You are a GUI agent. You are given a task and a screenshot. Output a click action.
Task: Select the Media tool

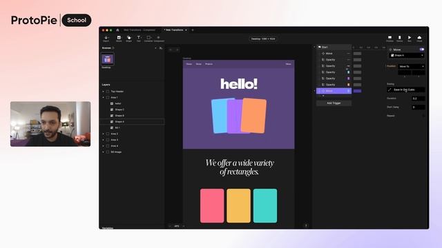[x=119, y=39]
